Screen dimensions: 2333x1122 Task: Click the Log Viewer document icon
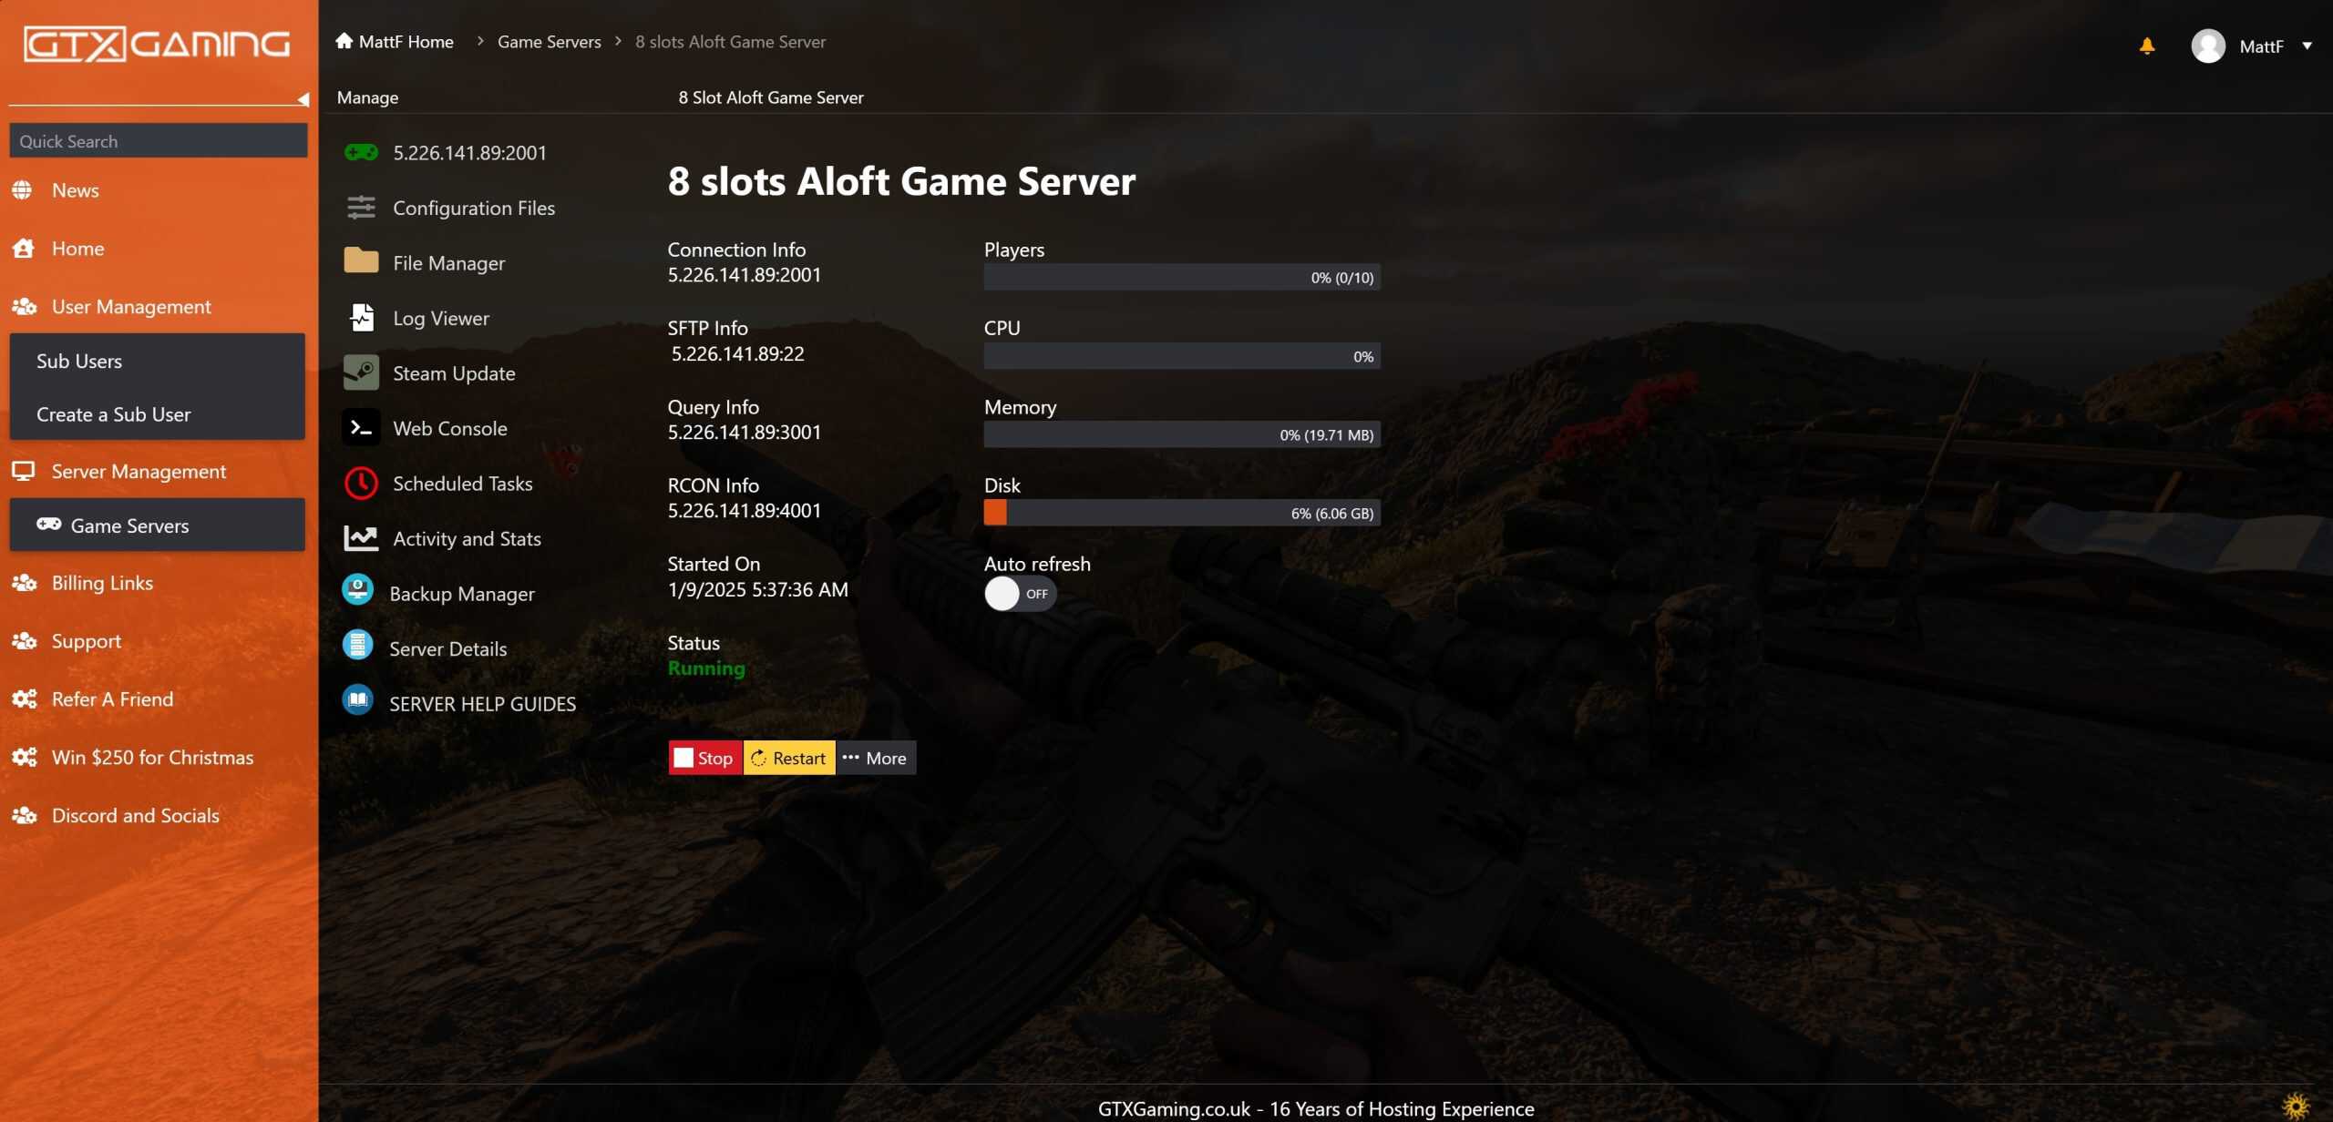click(x=361, y=318)
